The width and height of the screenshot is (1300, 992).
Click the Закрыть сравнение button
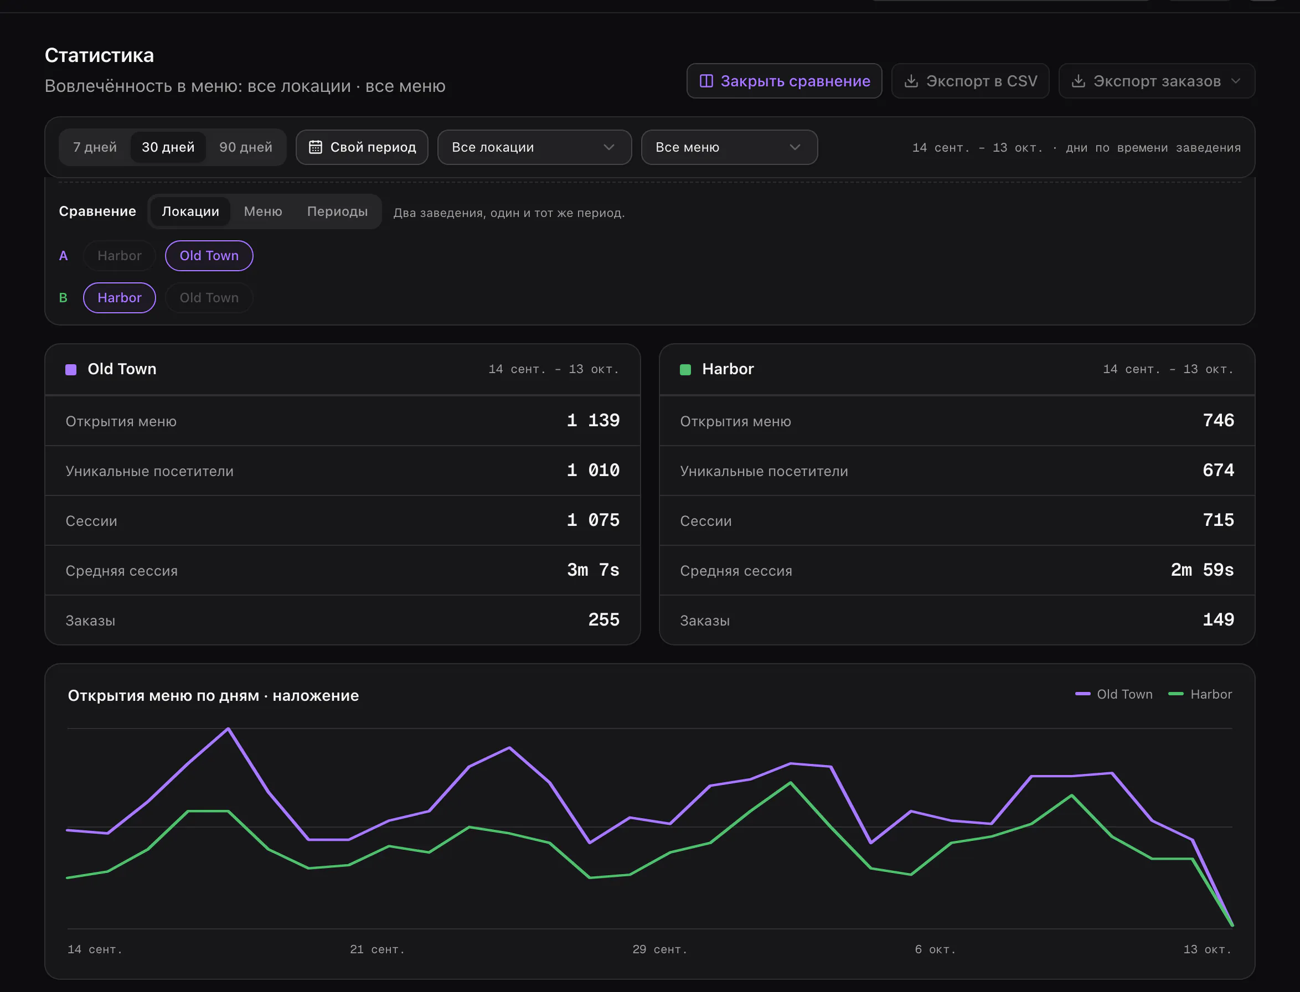tap(784, 81)
